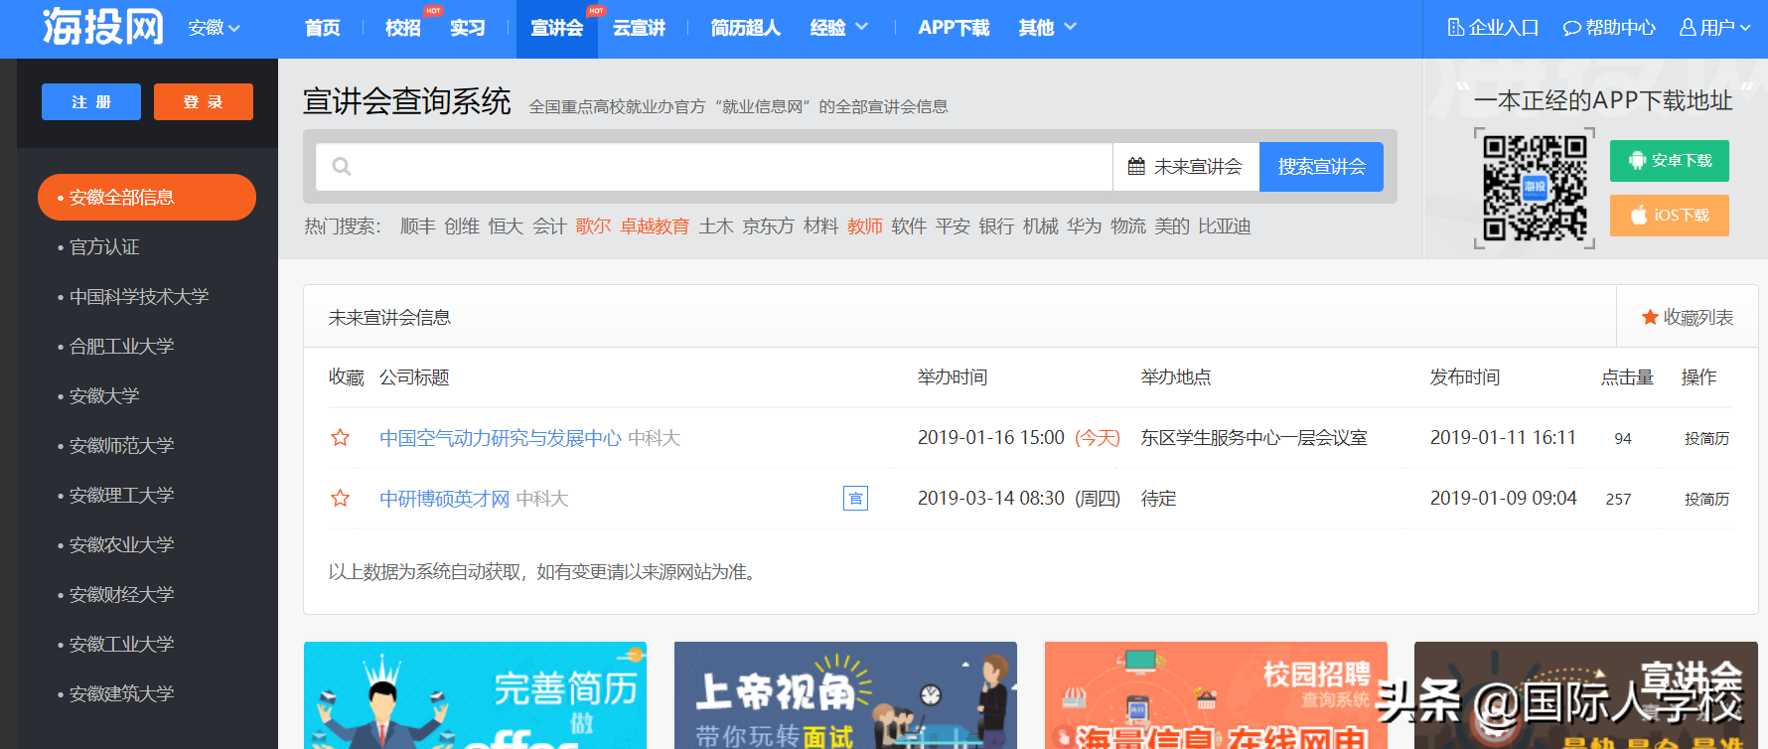1768x749 pixels.
Task: Open the 未来宣讲会 filter selector
Action: click(x=1186, y=167)
